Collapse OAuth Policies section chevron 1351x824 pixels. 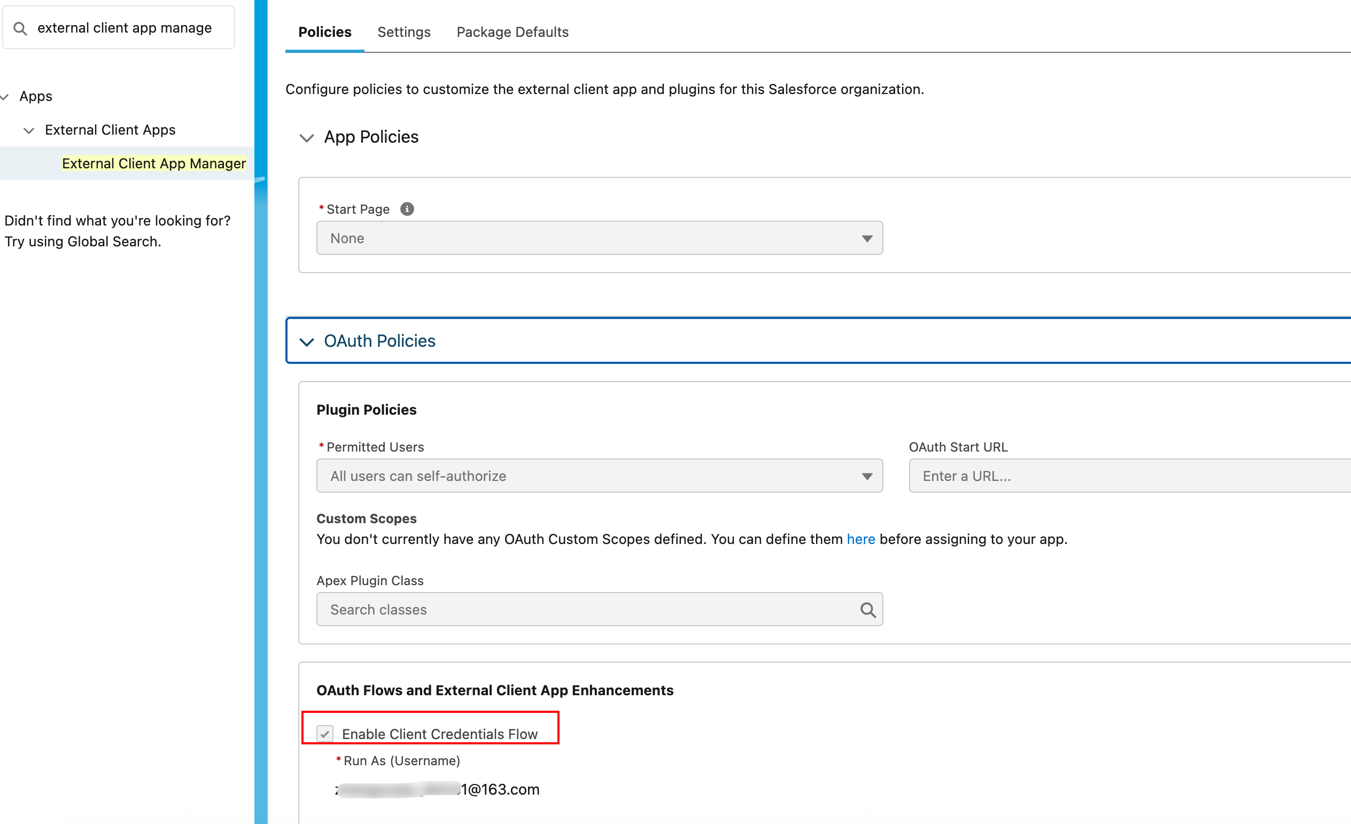point(307,341)
